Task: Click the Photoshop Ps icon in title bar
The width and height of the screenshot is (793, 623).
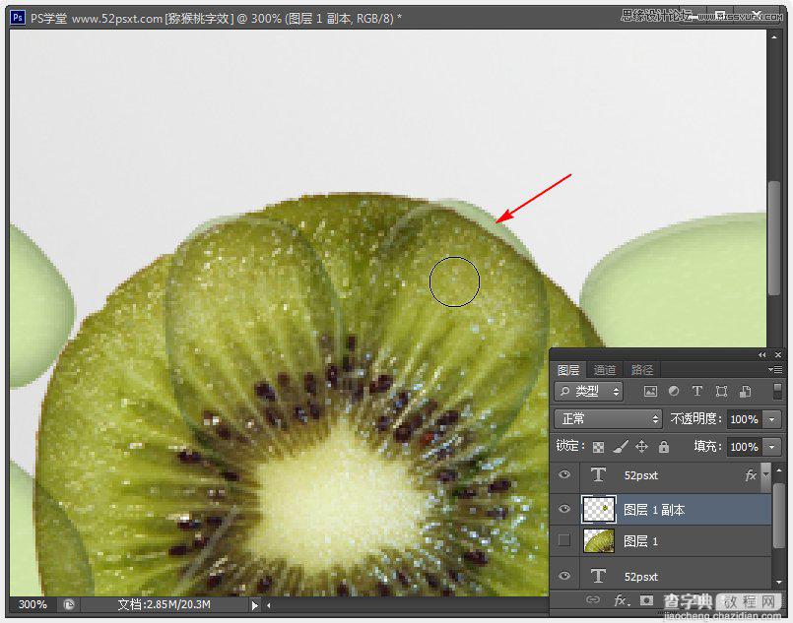Action: tap(18, 18)
